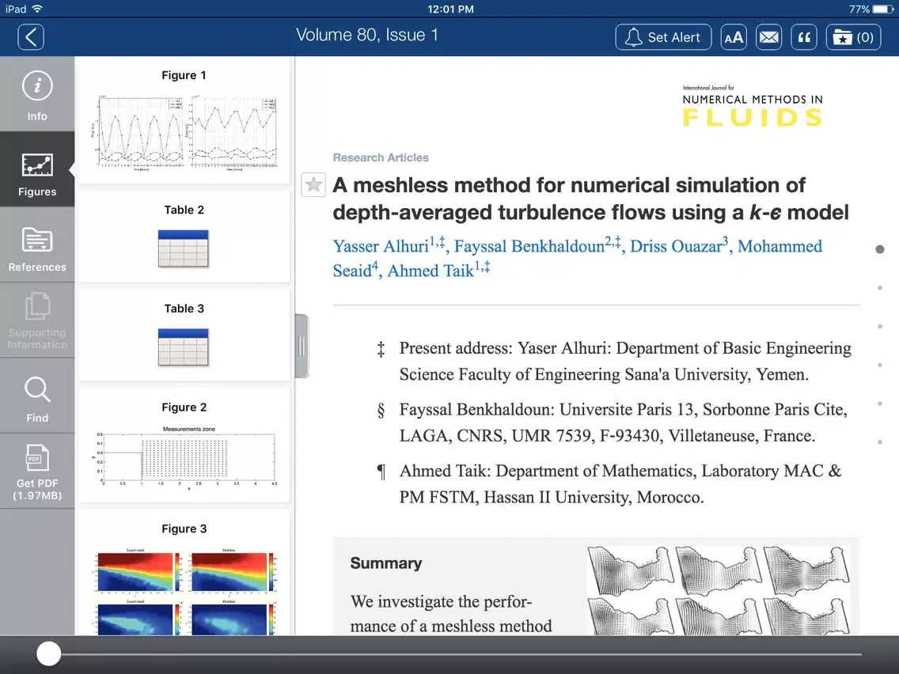The width and height of the screenshot is (899, 674).
Task: Select the Figures sidebar tab
Action: 37,172
